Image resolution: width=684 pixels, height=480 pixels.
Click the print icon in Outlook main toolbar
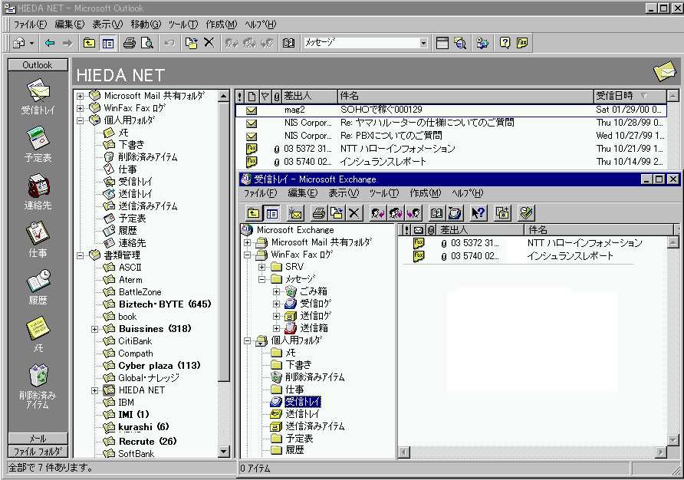(x=130, y=44)
